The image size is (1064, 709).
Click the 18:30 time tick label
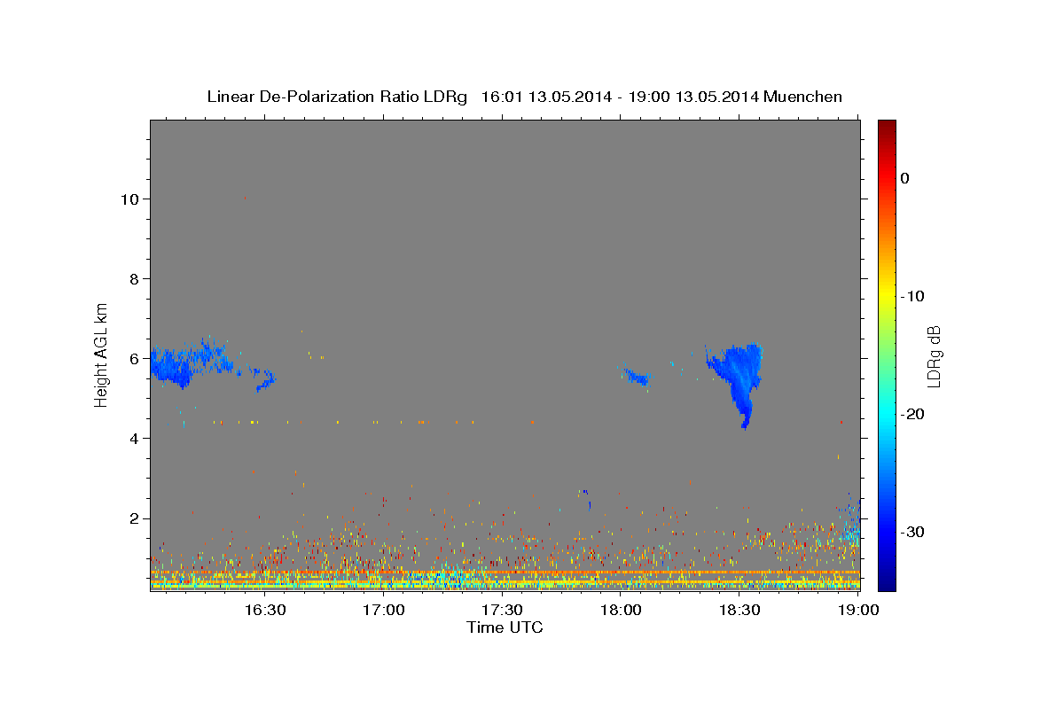(739, 610)
